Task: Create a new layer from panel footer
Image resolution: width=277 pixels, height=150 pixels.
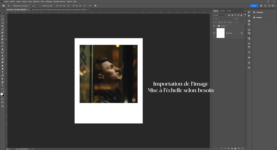Action: click(239, 148)
